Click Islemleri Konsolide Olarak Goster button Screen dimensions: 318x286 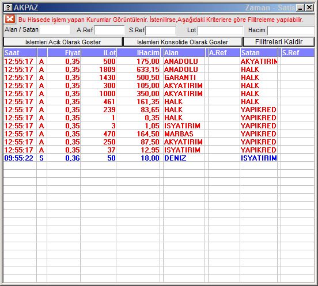click(x=183, y=42)
